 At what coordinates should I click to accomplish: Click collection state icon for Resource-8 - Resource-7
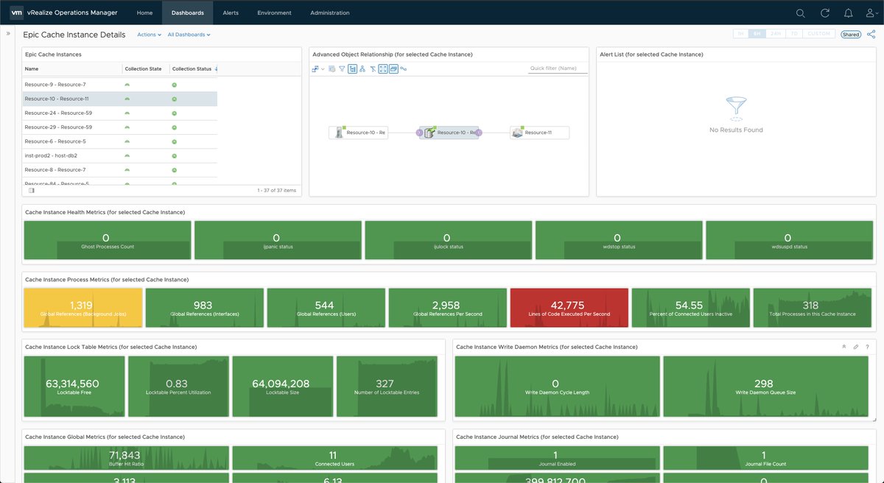pyautogui.click(x=127, y=169)
